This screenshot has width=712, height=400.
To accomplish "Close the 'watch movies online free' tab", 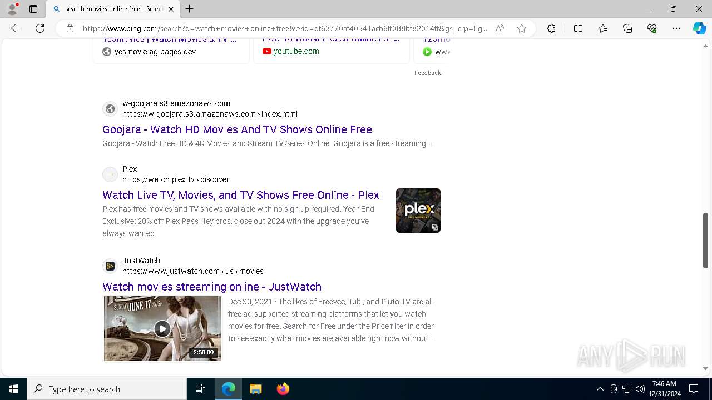I will tap(171, 9).
